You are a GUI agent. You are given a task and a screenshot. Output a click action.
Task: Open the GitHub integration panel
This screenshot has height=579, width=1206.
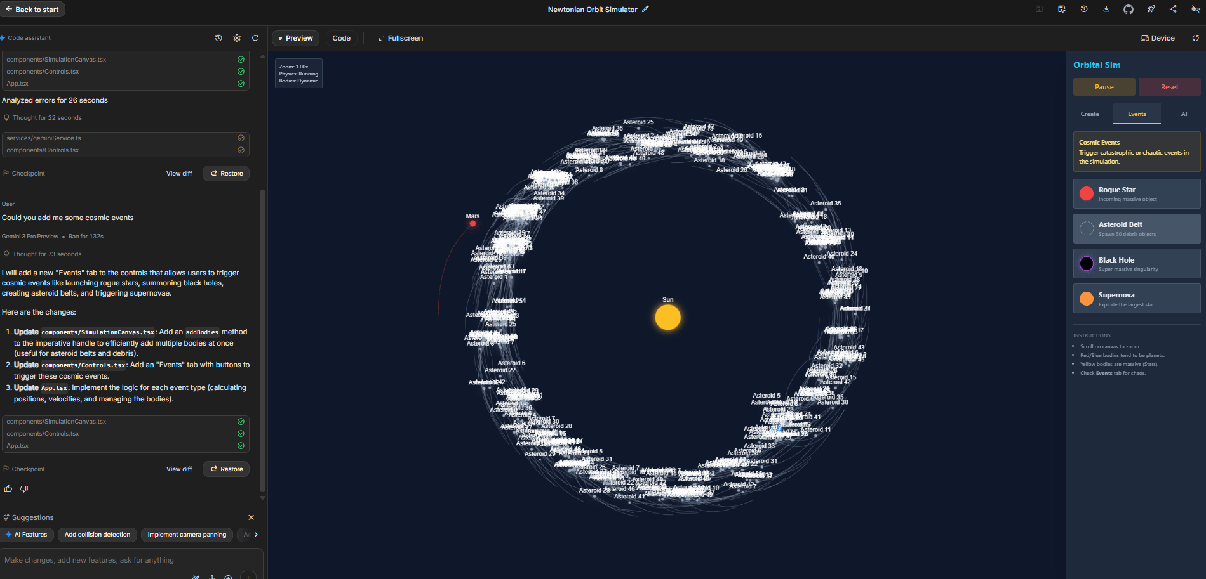pos(1129,9)
